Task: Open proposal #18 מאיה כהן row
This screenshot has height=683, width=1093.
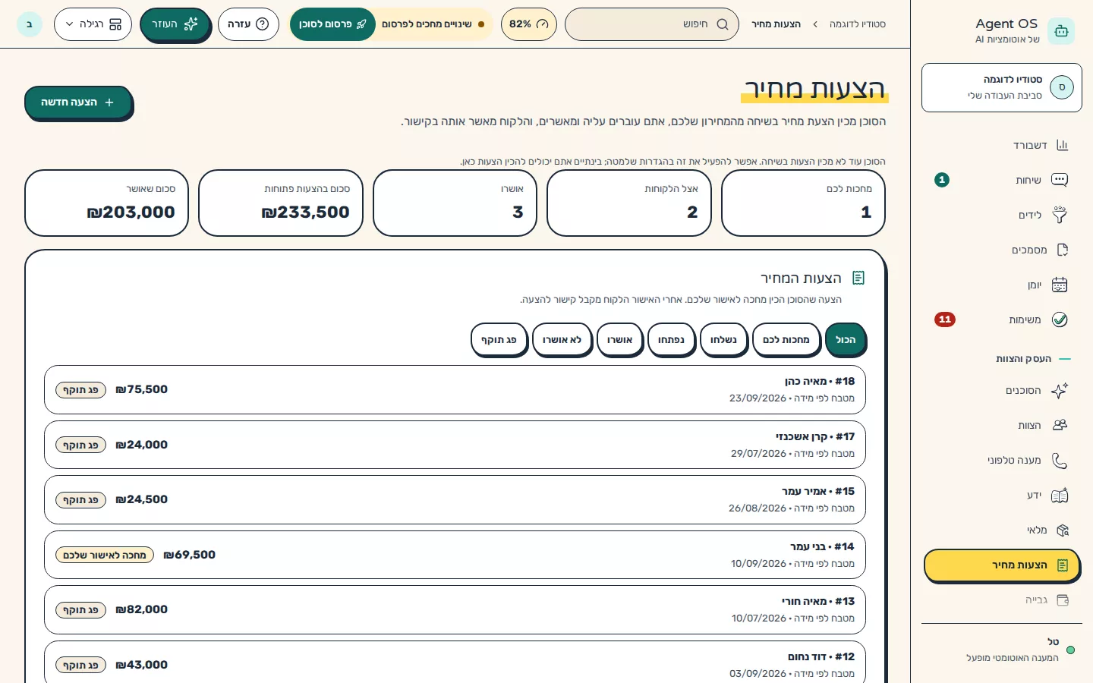Action: tap(455, 389)
